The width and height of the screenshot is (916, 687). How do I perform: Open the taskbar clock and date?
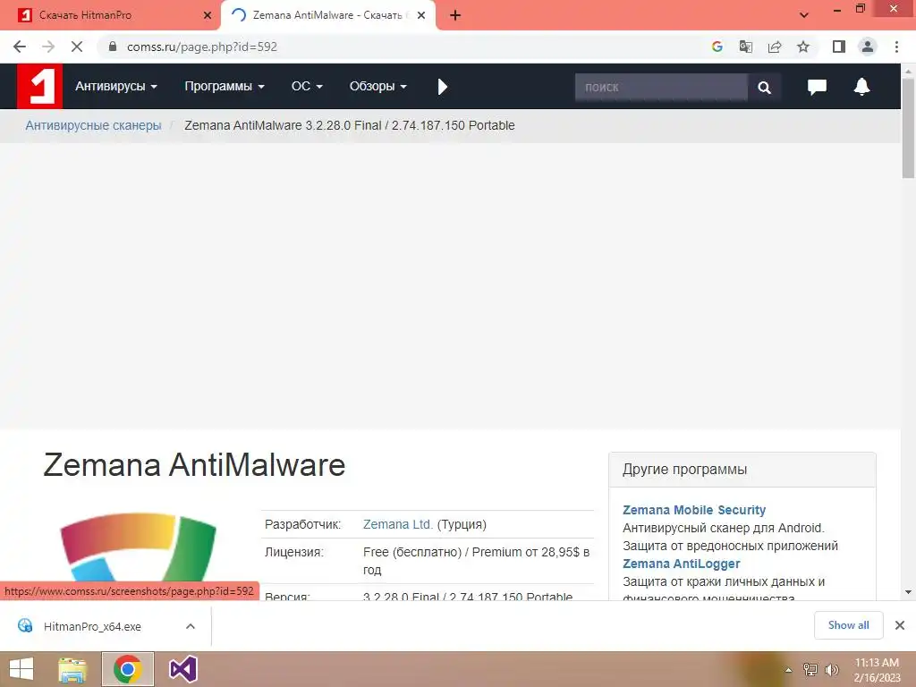(877, 669)
